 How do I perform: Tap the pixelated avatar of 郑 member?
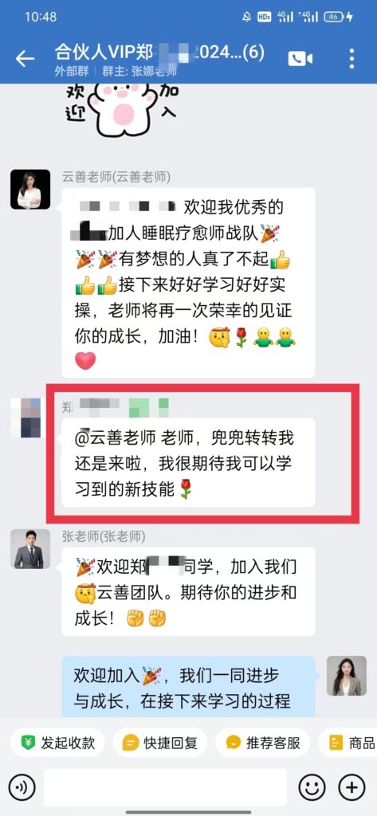coord(26,418)
